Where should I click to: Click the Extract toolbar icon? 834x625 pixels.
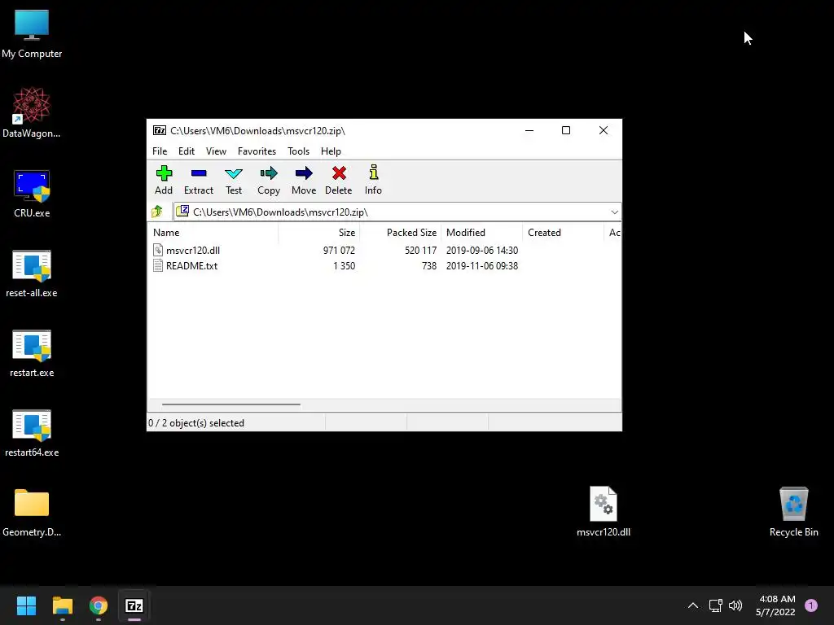199,173
